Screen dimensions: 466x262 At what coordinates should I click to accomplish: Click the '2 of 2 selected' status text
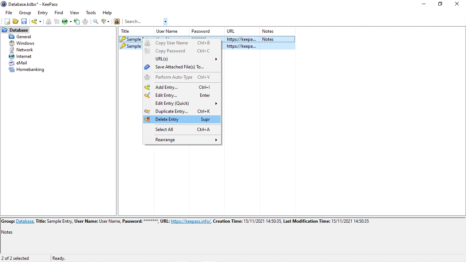tap(15, 258)
